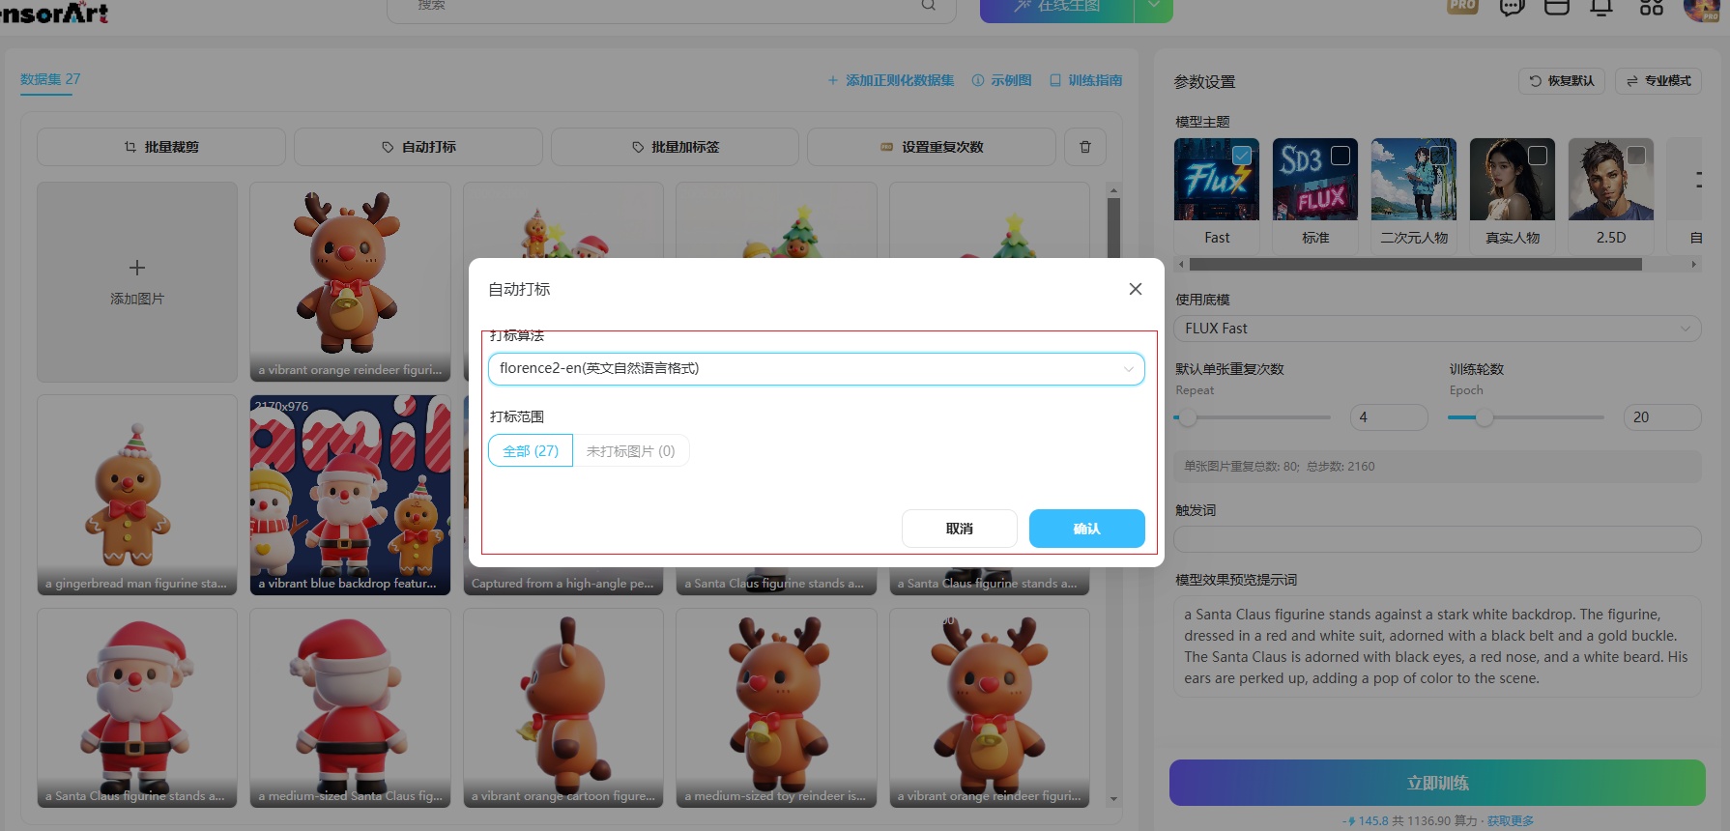Open the 使用底模 FLUX Fast dropdown
The height and width of the screenshot is (831, 1730).
pyautogui.click(x=1437, y=329)
